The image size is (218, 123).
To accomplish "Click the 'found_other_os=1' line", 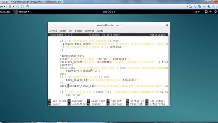I will [72, 56].
